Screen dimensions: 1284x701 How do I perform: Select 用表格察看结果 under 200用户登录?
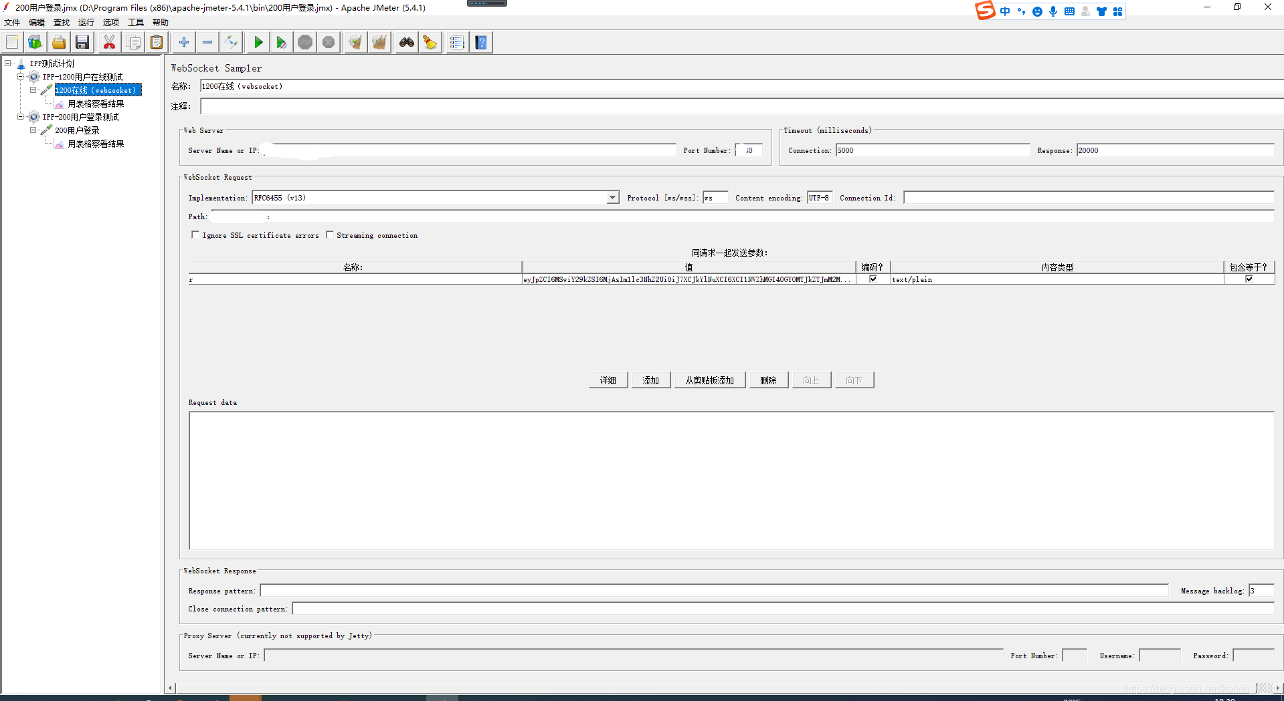coord(96,144)
